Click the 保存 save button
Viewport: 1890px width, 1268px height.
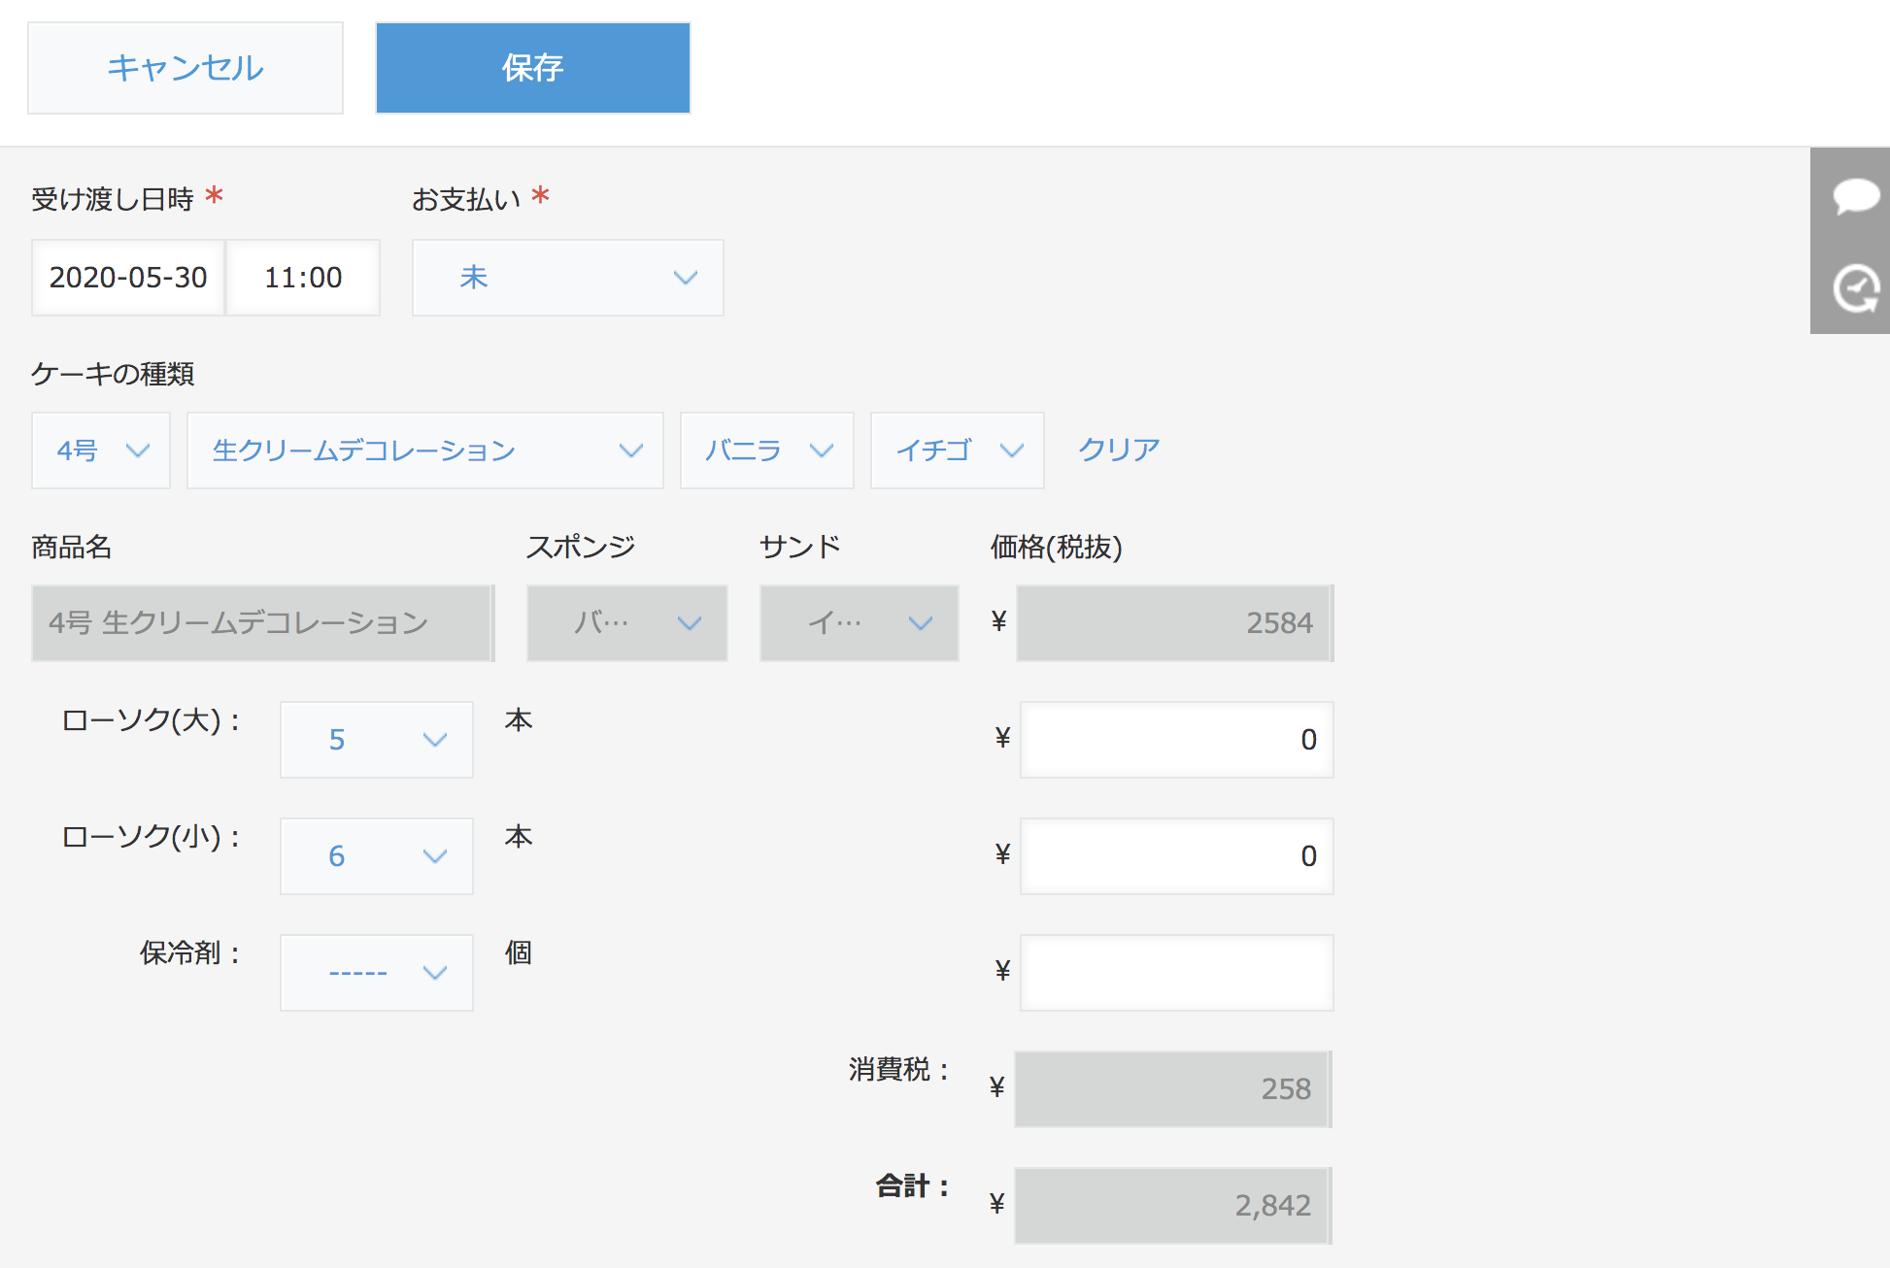pos(532,68)
